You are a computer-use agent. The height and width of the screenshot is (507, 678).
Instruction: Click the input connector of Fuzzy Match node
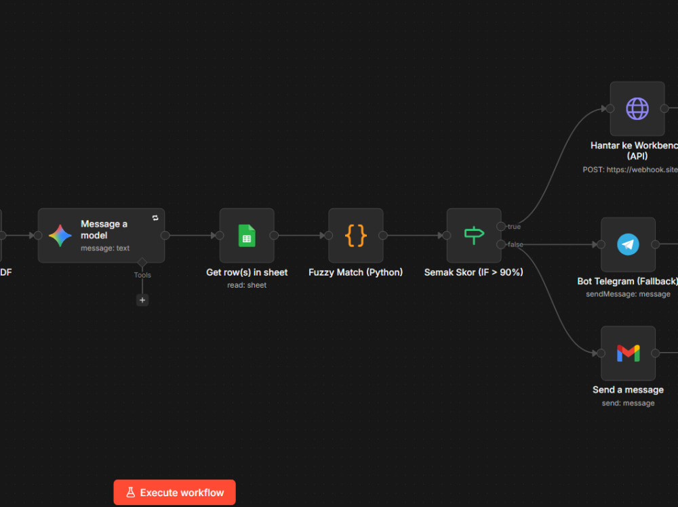click(329, 236)
